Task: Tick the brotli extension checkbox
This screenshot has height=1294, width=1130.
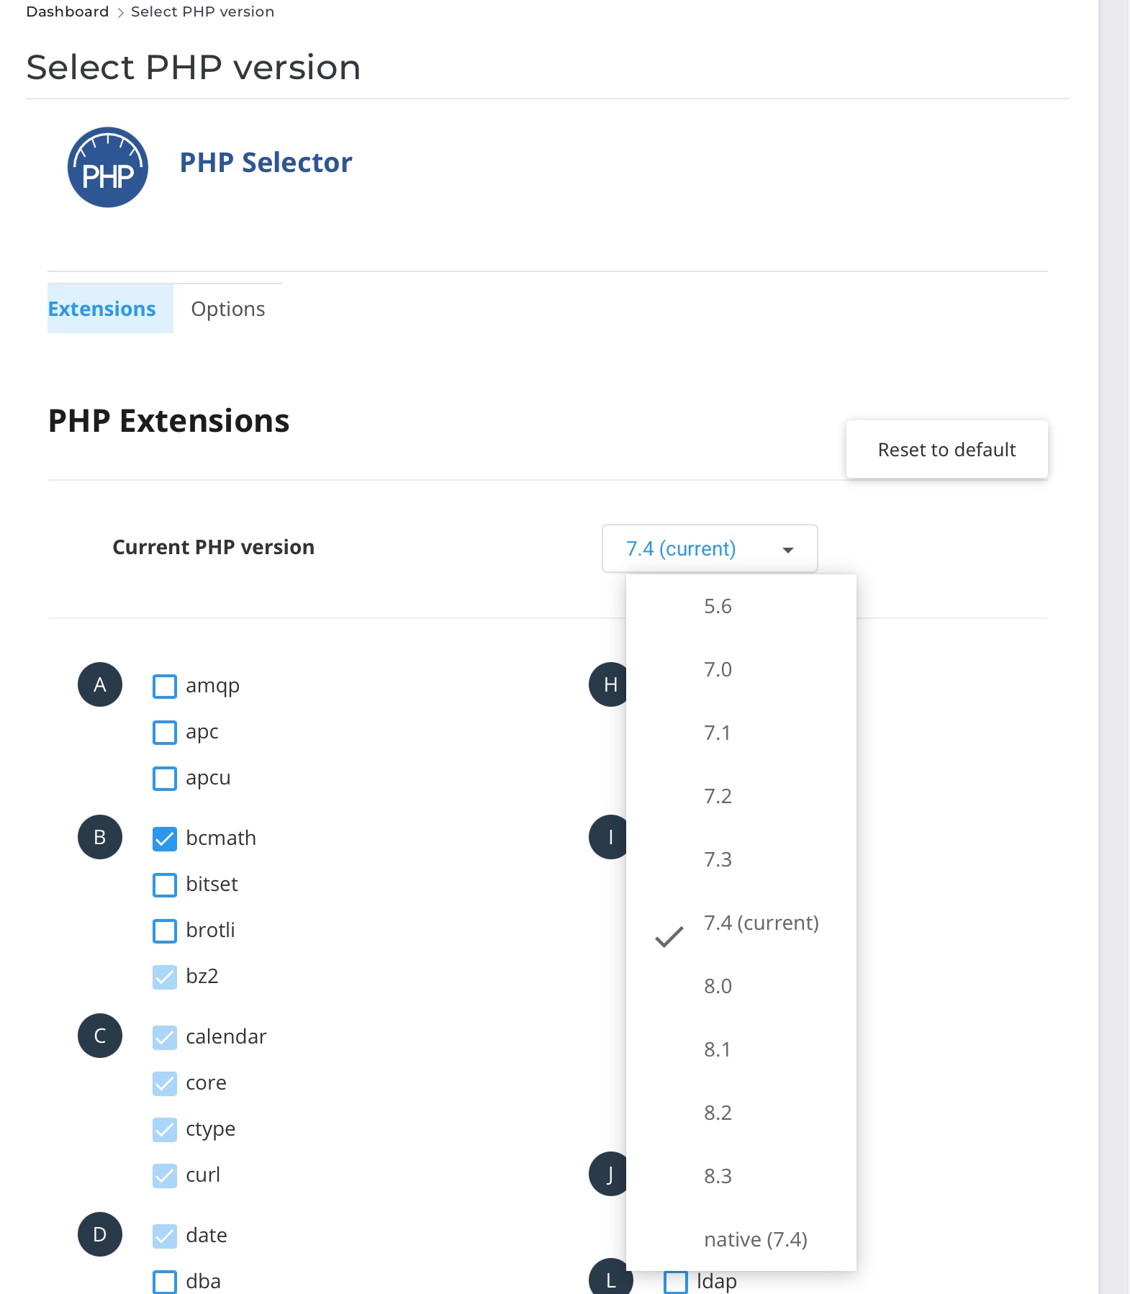Action: click(x=165, y=931)
